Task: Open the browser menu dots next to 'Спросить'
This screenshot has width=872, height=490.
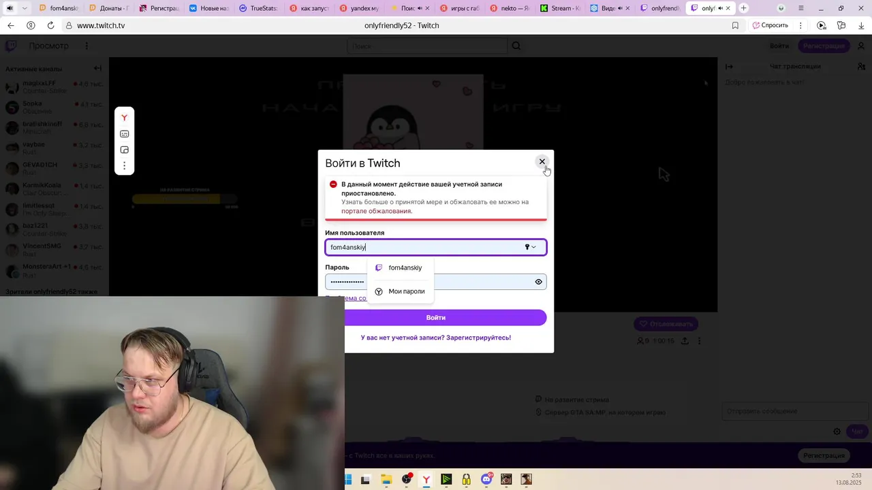Action: coord(800,25)
